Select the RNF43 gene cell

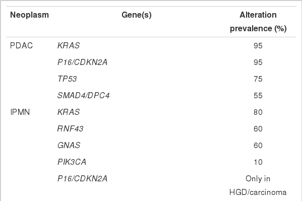click(x=70, y=128)
